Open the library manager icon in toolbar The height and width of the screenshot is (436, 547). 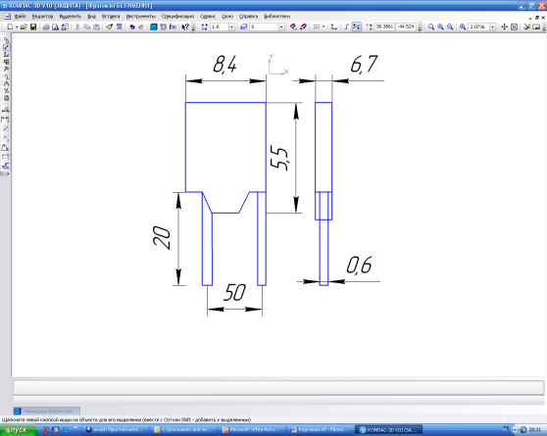pyautogui.click(x=154, y=26)
